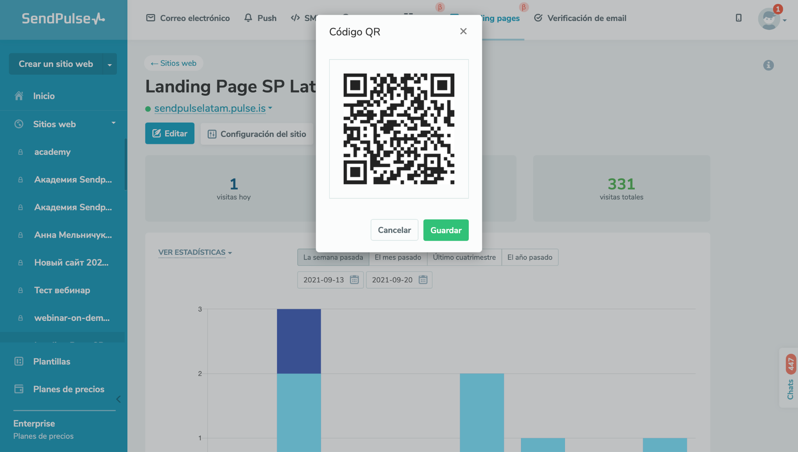
Task: Select El mes pasado period
Action: [x=397, y=257]
